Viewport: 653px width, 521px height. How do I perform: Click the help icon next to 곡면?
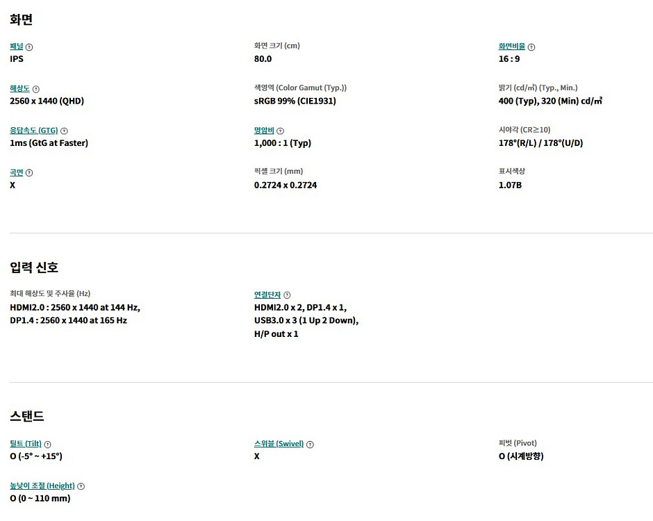tap(29, 173)
